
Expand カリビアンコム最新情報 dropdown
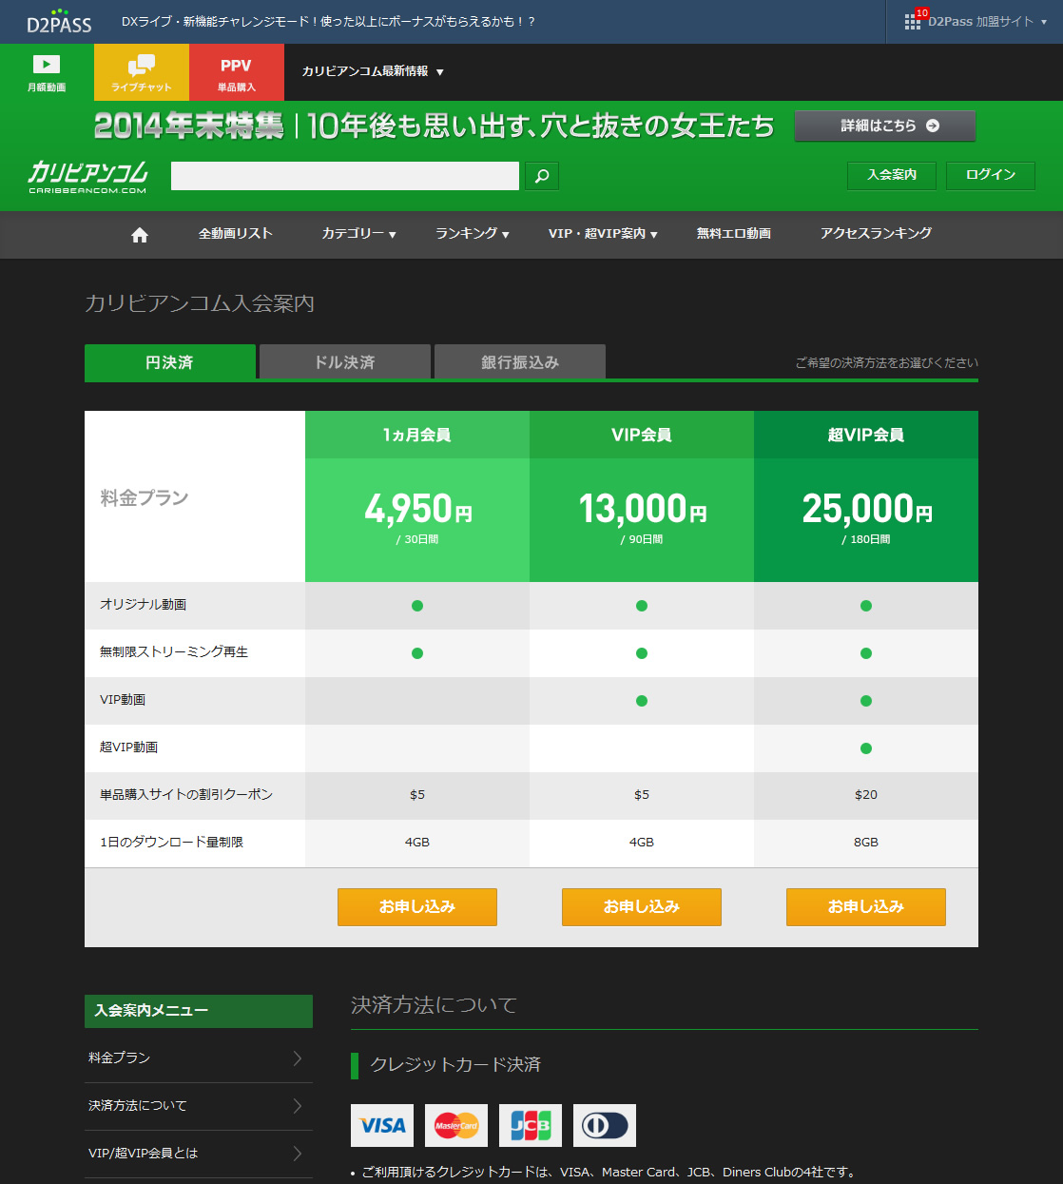[373, 71]
